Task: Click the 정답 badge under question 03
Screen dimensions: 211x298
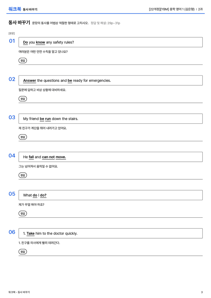Action: point(23,137)
